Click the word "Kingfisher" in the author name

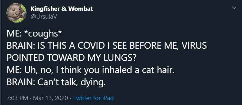pyautogui.click(x=45, y=9)
